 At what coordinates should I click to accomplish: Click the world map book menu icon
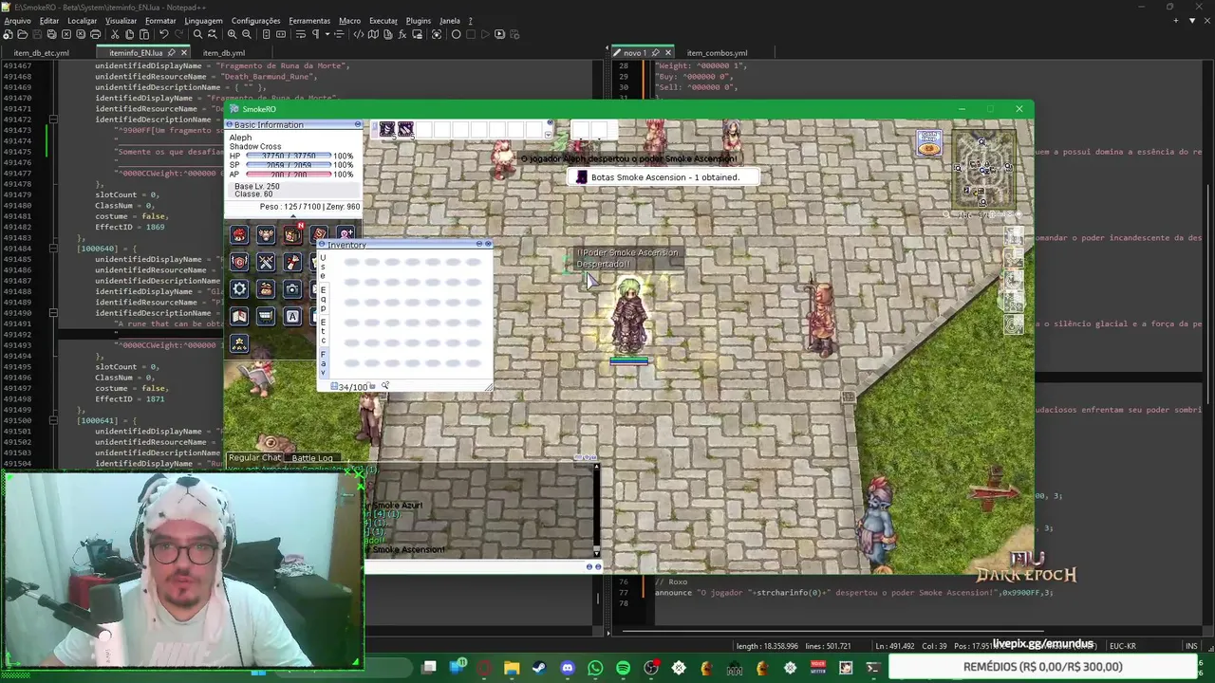(x=239, y=316)
